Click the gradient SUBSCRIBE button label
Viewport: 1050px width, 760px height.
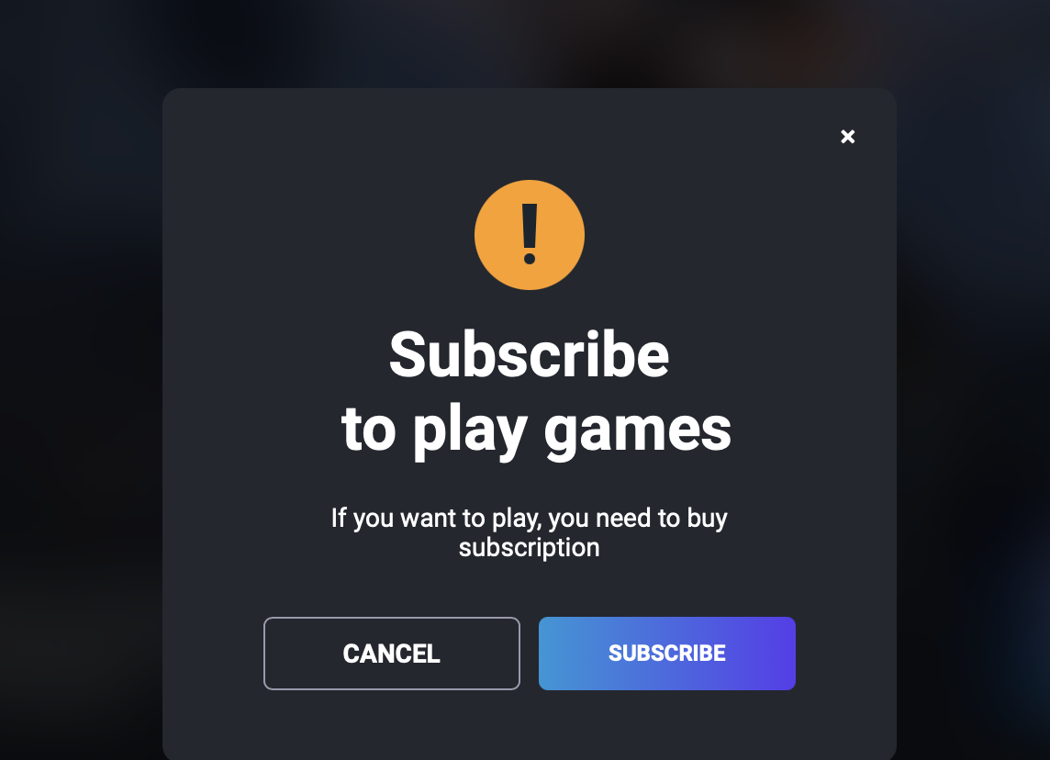point(667,654)
